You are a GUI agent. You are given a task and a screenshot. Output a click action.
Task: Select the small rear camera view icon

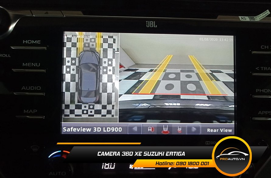pyautogui.click(x=179, y=129)
